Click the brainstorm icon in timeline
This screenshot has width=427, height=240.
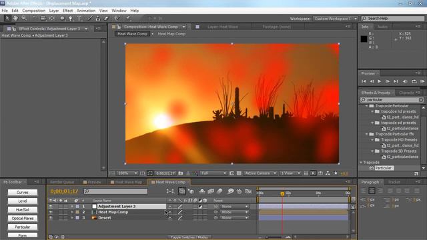[x=230, y=191]
